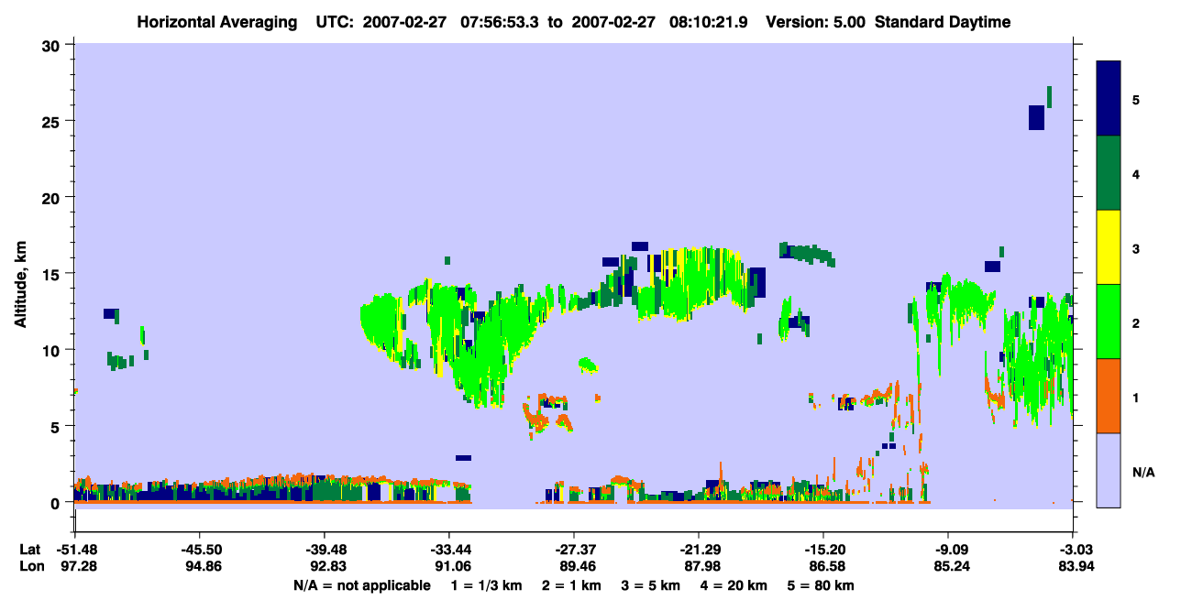Click the colorbar label '1'

coord(1136,397)
